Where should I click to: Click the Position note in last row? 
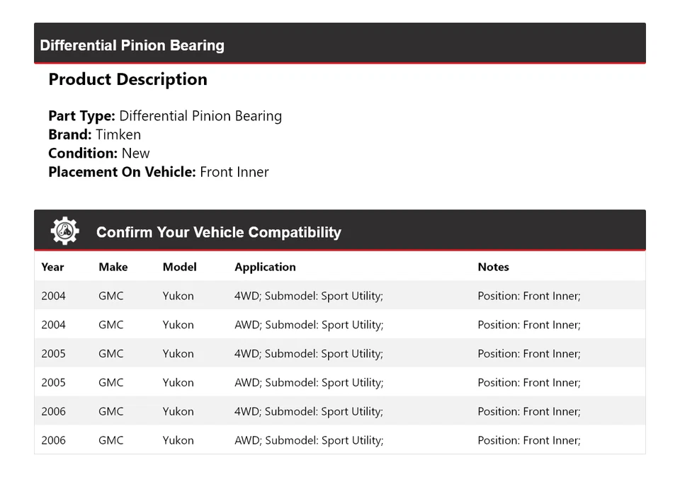(529, 440)
